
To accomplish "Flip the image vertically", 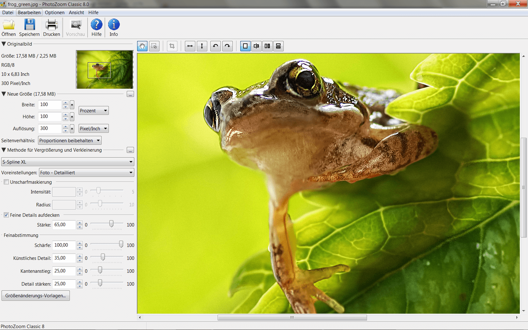I will [x=202, y=46].
